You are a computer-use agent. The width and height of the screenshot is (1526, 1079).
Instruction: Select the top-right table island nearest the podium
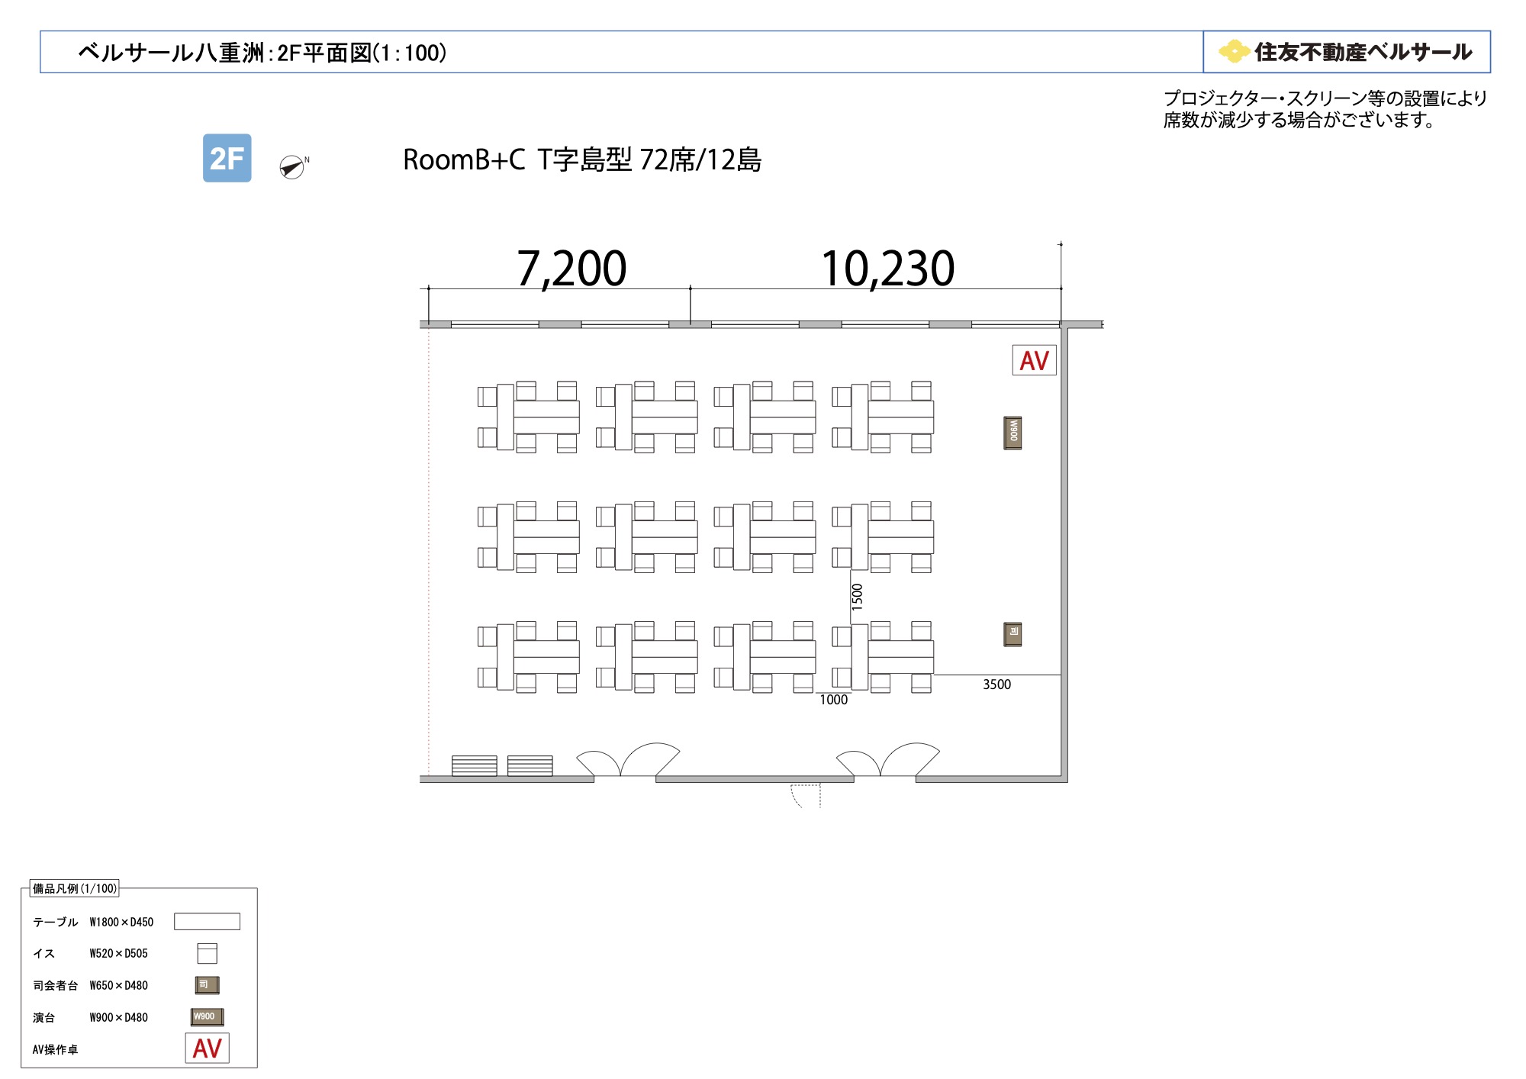coord(883,417)
